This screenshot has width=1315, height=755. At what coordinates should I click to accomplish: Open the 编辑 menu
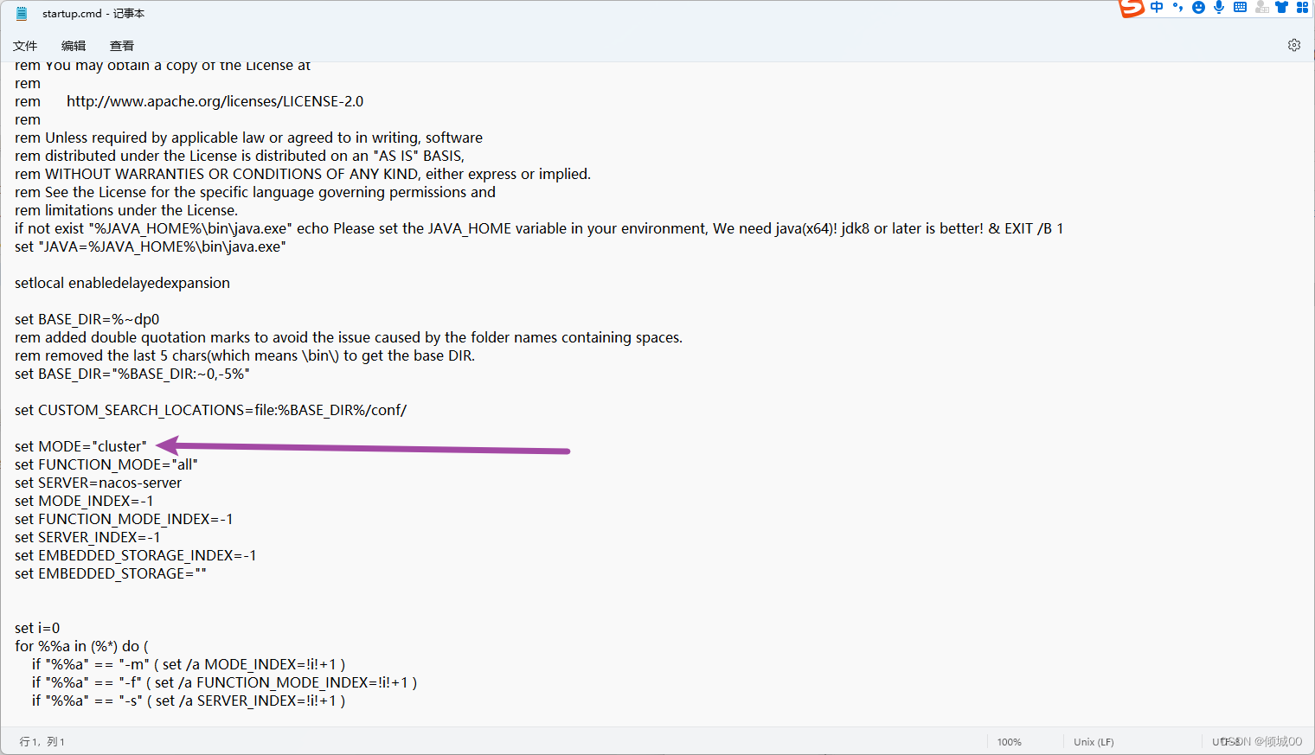(74, 46)
